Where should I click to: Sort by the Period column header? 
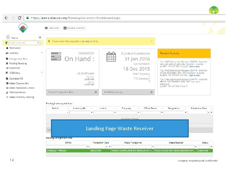point(58,108)
